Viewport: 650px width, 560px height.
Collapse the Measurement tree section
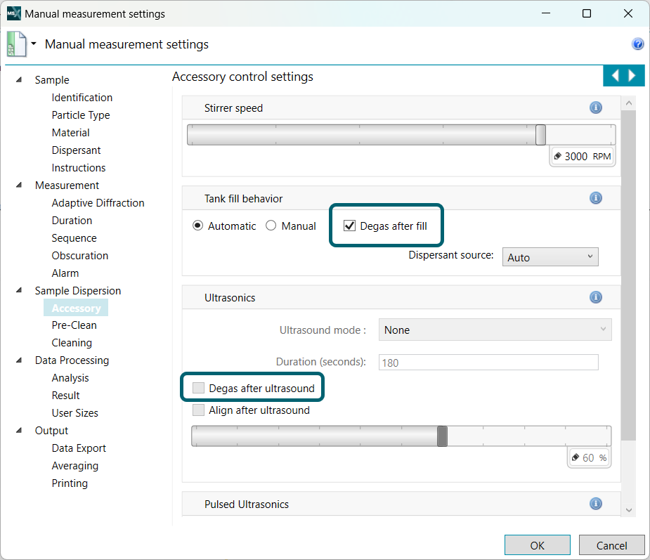[18, 185]
